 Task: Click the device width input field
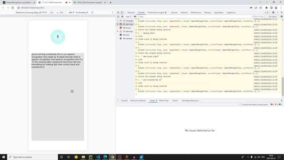pos(52,12)
